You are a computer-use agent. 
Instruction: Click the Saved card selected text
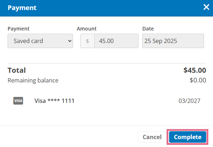pos(28,41)
